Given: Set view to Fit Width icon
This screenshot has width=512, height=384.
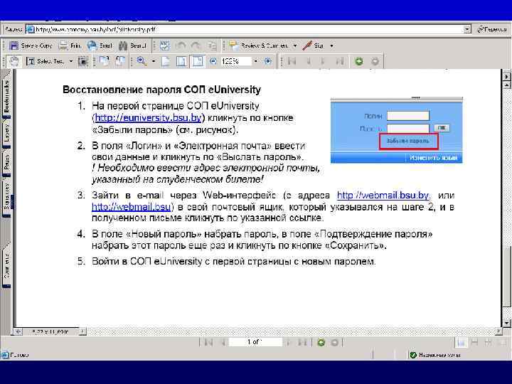Looking at the screenshot, I should coord(198,61).
